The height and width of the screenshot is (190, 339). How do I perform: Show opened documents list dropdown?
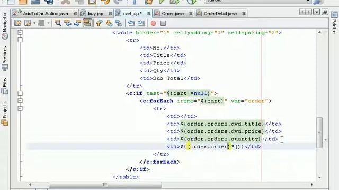pos(317,12)
